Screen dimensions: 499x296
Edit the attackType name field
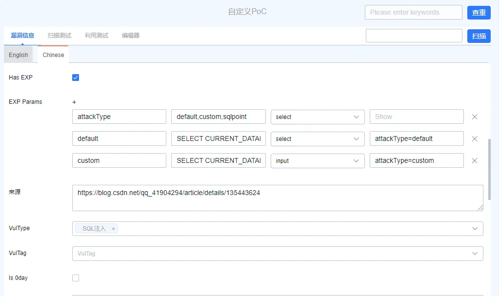(x=119, y=117)
